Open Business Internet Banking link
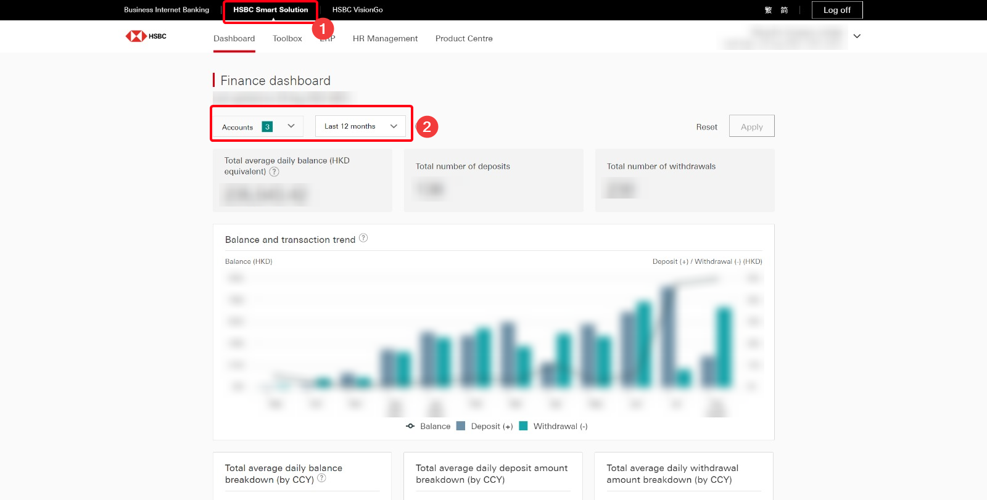987x500 pixels. [x=167, y=10]
